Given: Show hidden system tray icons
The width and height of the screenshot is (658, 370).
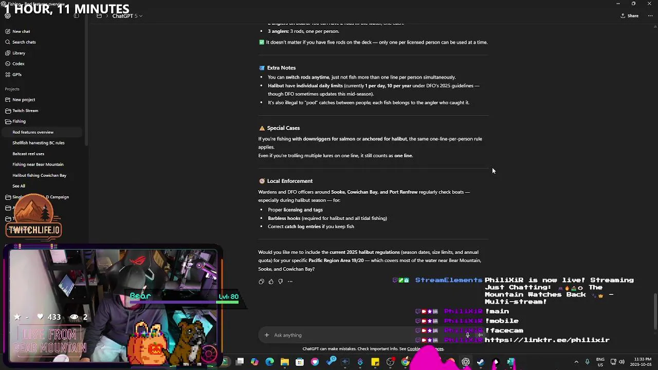Looking at the screenshot, I should coord(576,362).
